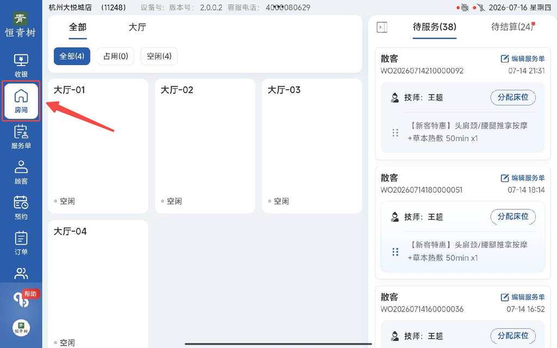Select room card 大厅-03

click(312, 146)
